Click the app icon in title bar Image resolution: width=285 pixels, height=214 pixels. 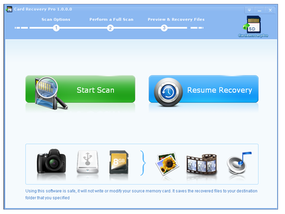click(x=9, y=9)
